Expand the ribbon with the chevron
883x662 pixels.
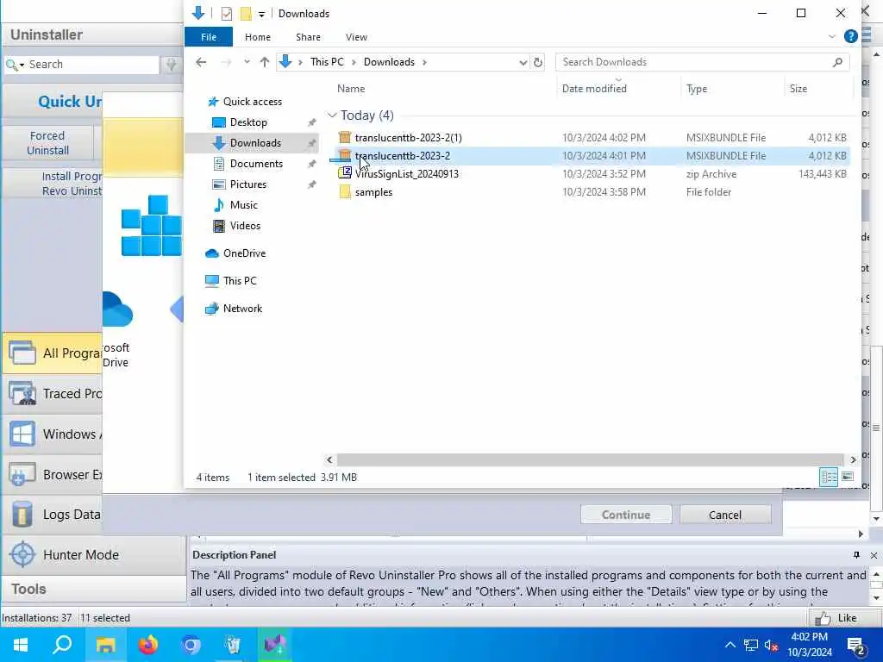(832, 36)
